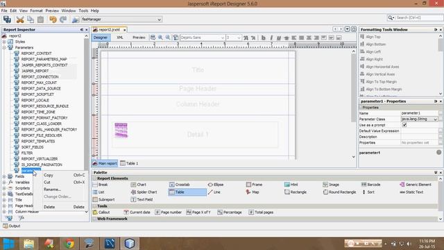Screen dimensions: 444x250
Task: Select REPORT_LOCALE parameter in tree
Action: coord(35,100)
